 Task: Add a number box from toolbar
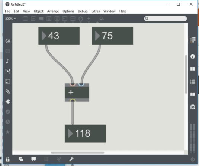[65, 19]
